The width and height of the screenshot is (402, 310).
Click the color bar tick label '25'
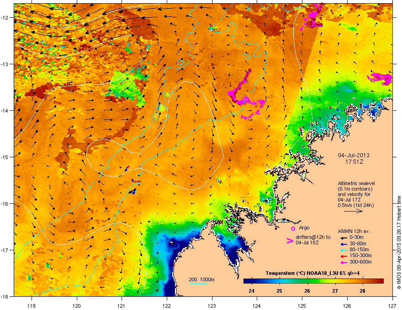pos(280,291)
